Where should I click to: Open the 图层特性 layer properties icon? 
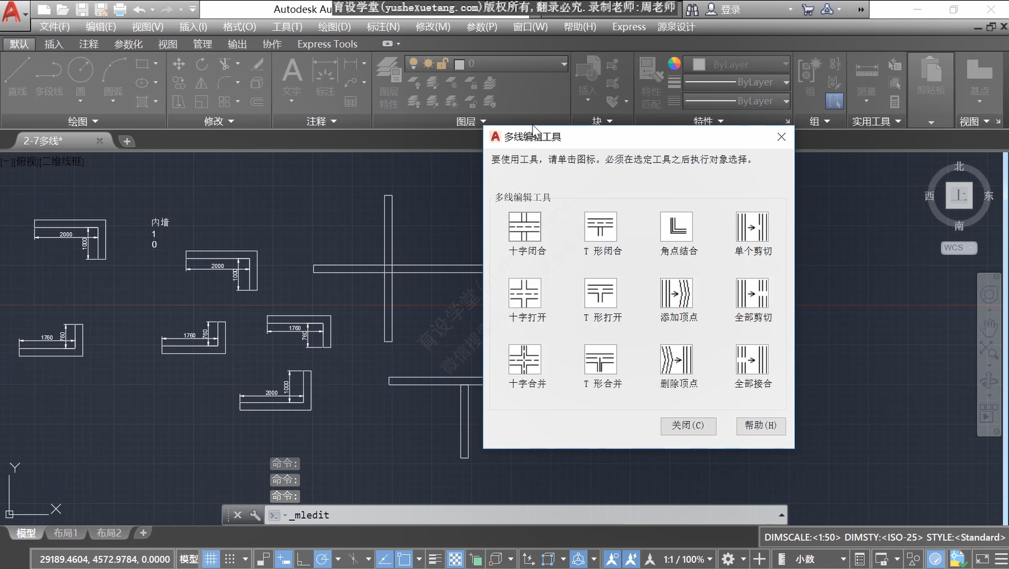pos(389,83)
